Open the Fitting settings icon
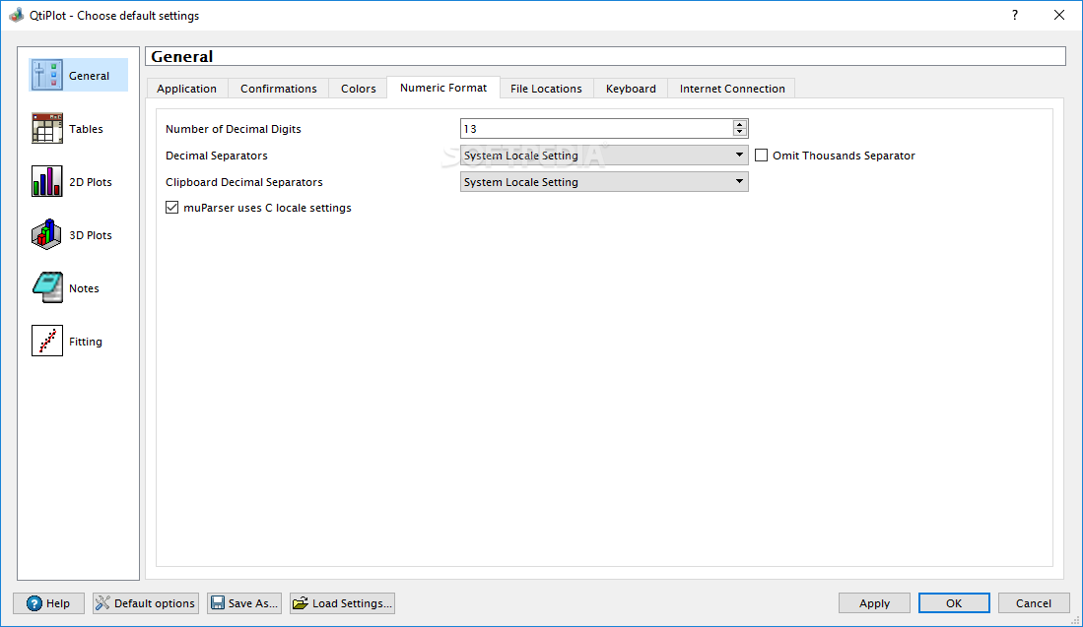 pyautogui.click(x=47, y=341)
